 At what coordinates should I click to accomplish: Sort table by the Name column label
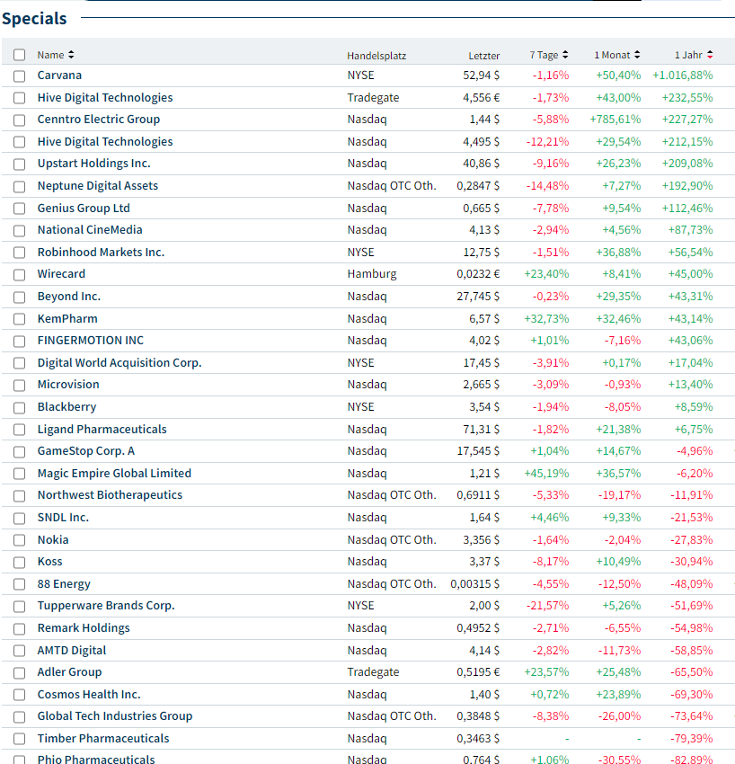pyautogui.click(x=50, y=55)
